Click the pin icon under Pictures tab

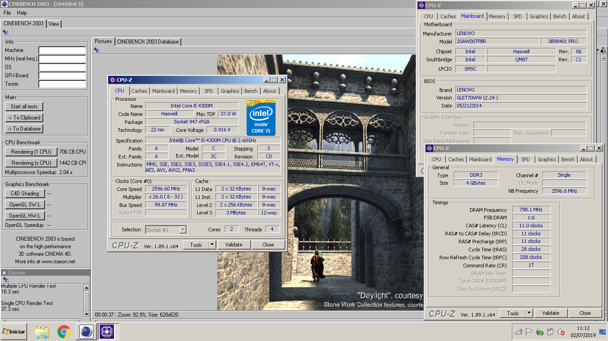tap(97, 50)
